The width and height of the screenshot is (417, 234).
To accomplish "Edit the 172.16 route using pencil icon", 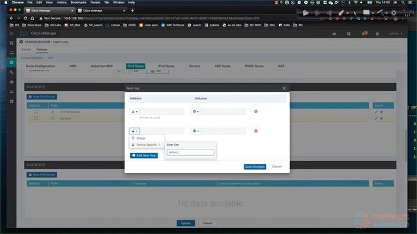I will pyautogui.click(x=376, y=112).
